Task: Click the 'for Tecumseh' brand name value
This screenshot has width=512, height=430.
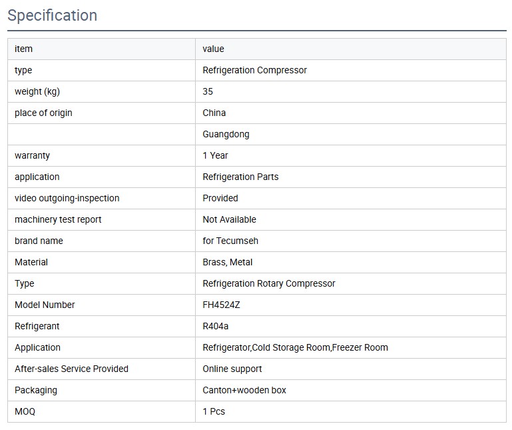Action: [x=230, y=241]
